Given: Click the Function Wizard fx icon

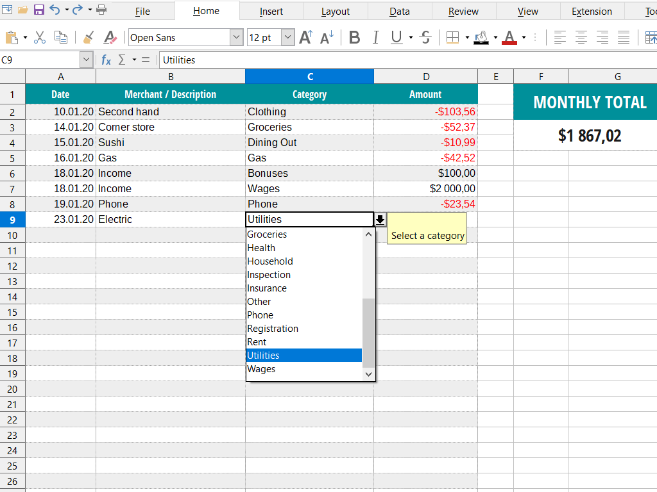Looking at the screenshot, I should tap(105, 60).
